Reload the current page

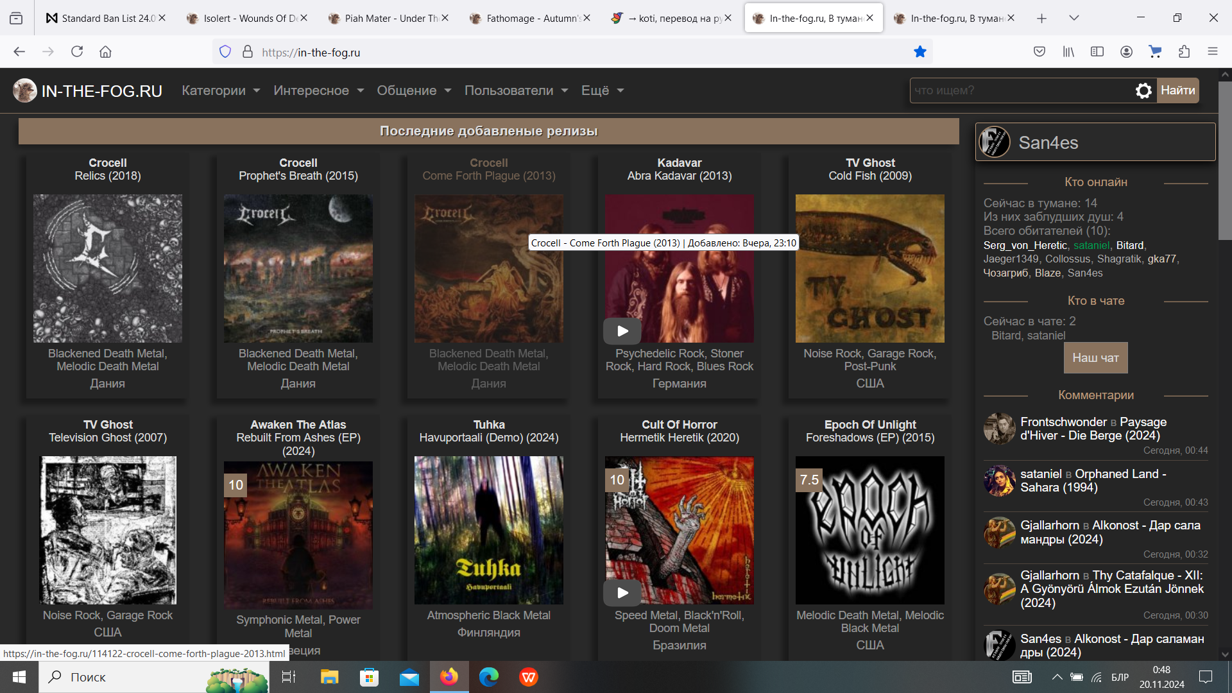coord(77,52)
